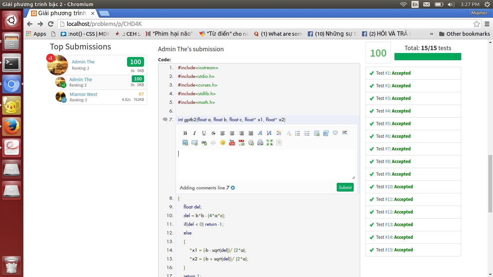This screenshot has height=277, width=493.
Task: Go forward in browser history
Action: [40, 24]
